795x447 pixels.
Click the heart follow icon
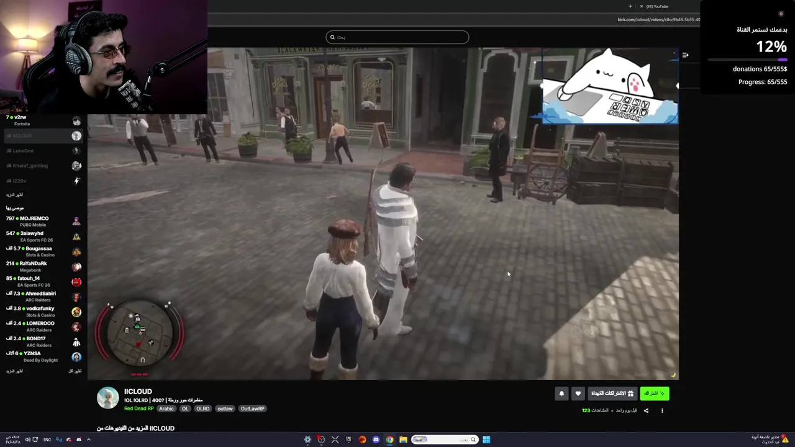578,393
